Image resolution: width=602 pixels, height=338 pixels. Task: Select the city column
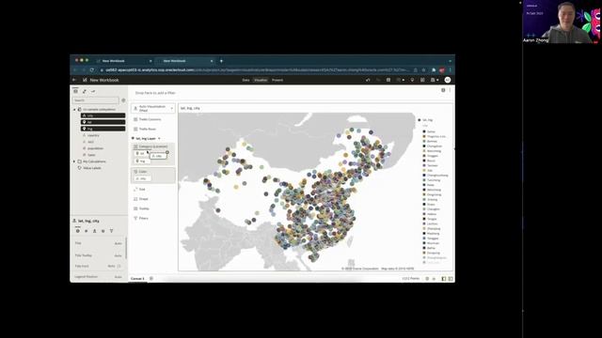(103, 115)
